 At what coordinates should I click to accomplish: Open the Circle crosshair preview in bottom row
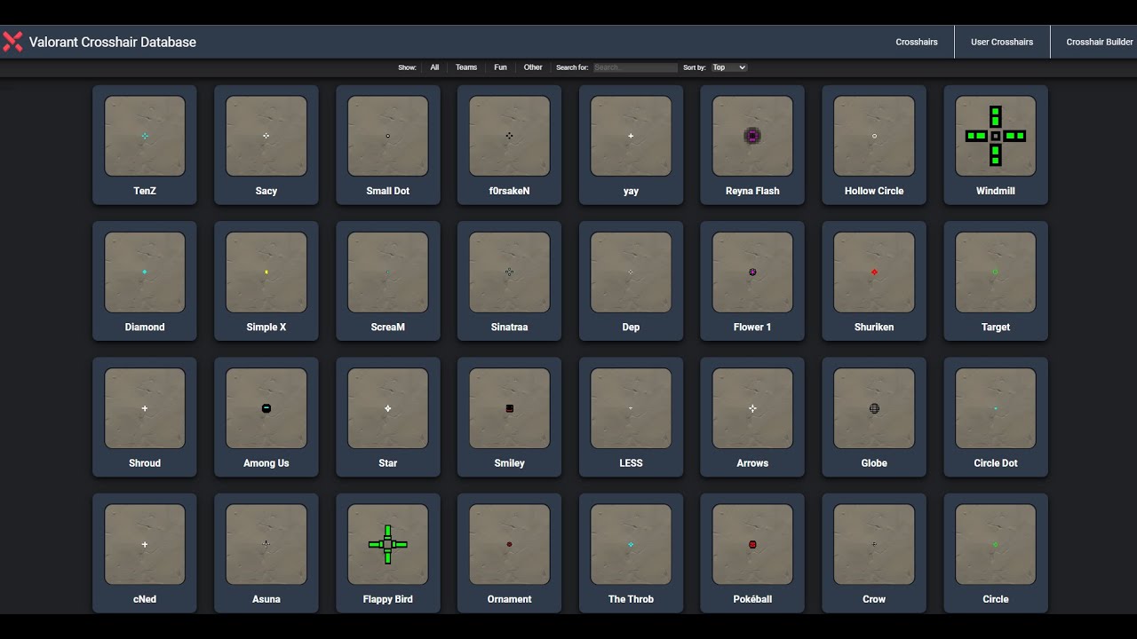pos(996,544)
